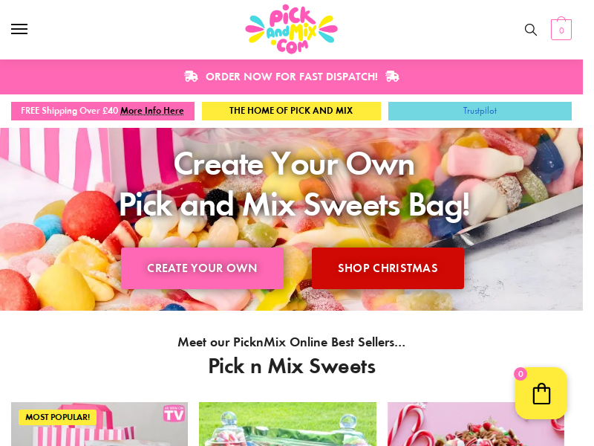Click The Home Of Pick And Mix banner
This screenshot has height=446, width=594.
click(291, 111)
